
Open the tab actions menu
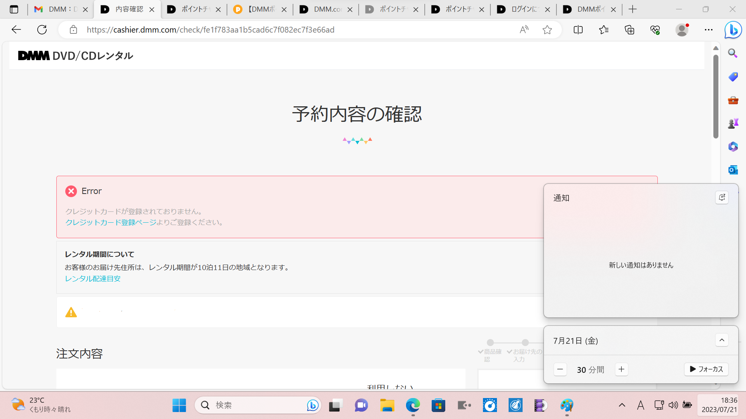14,9
